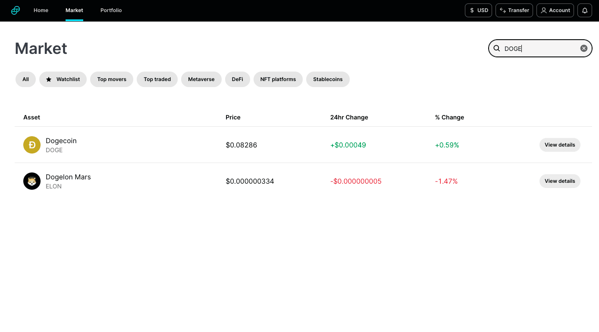Click the Market page heading
The height and width of the screenshot is (332, 599).
click(x=41, y=48)
